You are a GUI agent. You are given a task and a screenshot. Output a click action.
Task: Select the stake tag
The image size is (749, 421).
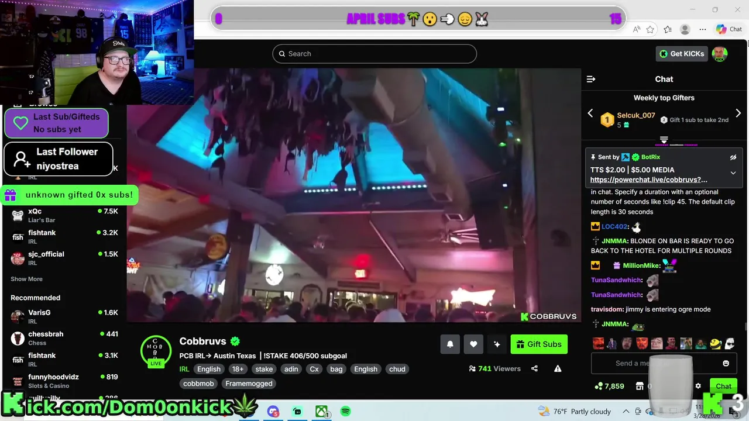tap(264, 369)
